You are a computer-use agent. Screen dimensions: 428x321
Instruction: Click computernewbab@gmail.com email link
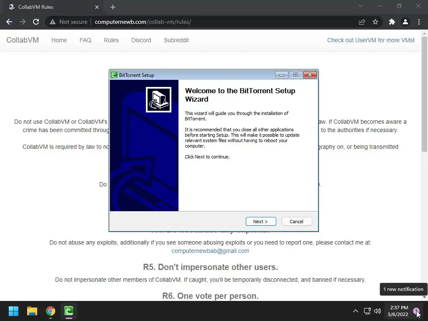[x=211, y=251]
